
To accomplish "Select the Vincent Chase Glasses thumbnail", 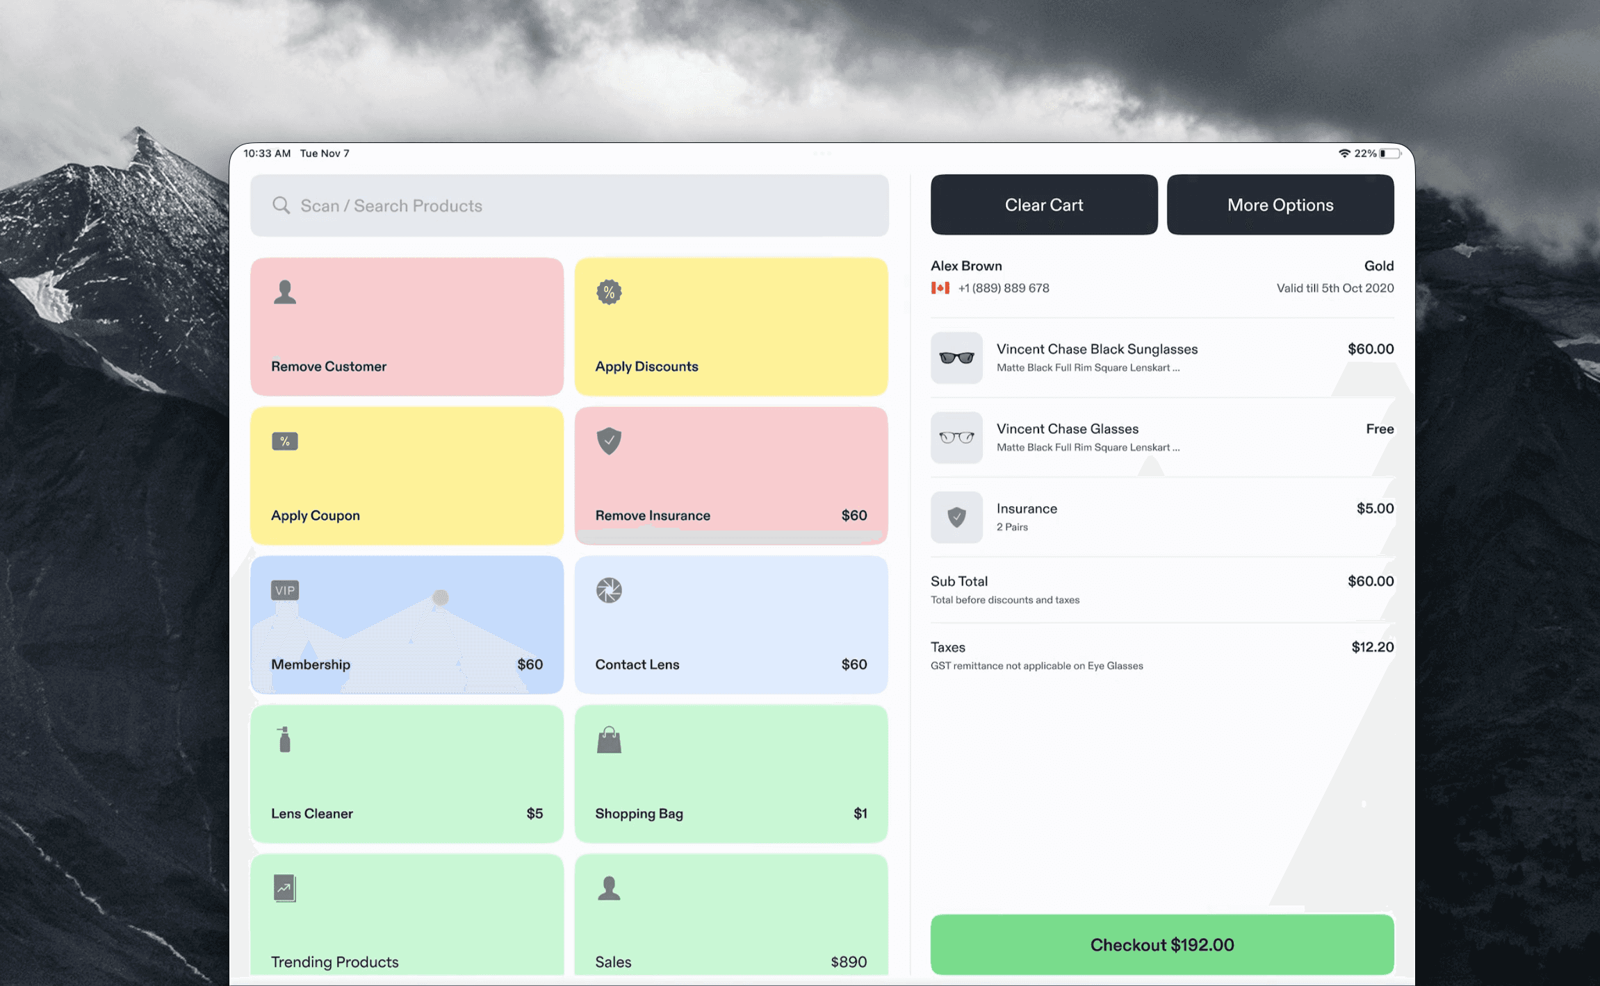I will pos(956,437).
